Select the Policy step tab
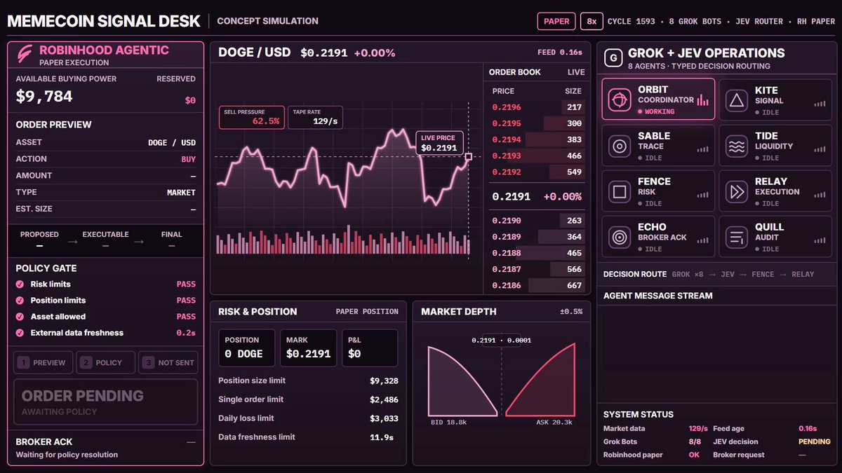Viewport: 842px width, 473px height. tap(105, 362)
